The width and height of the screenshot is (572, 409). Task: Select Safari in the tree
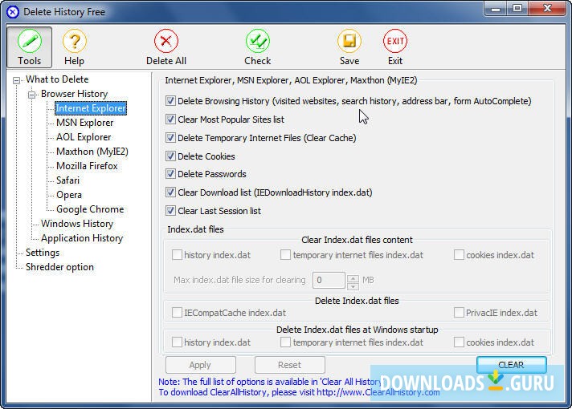(x=67, y=180)
